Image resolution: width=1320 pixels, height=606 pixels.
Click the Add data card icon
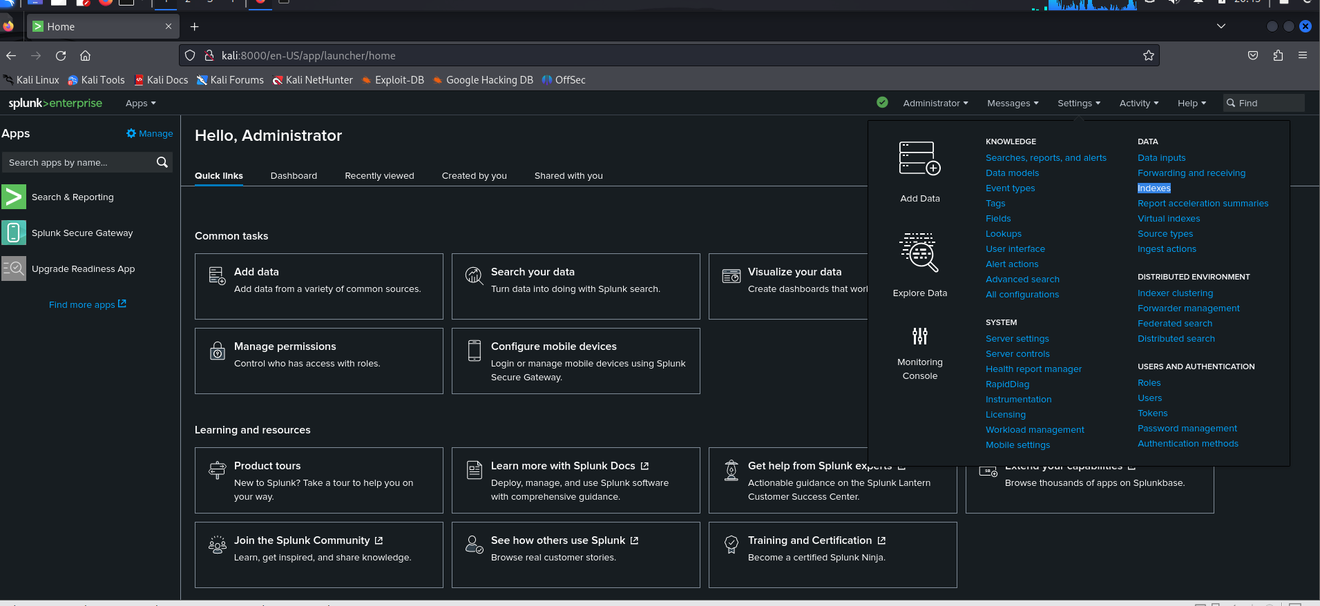tap(217, 275)
